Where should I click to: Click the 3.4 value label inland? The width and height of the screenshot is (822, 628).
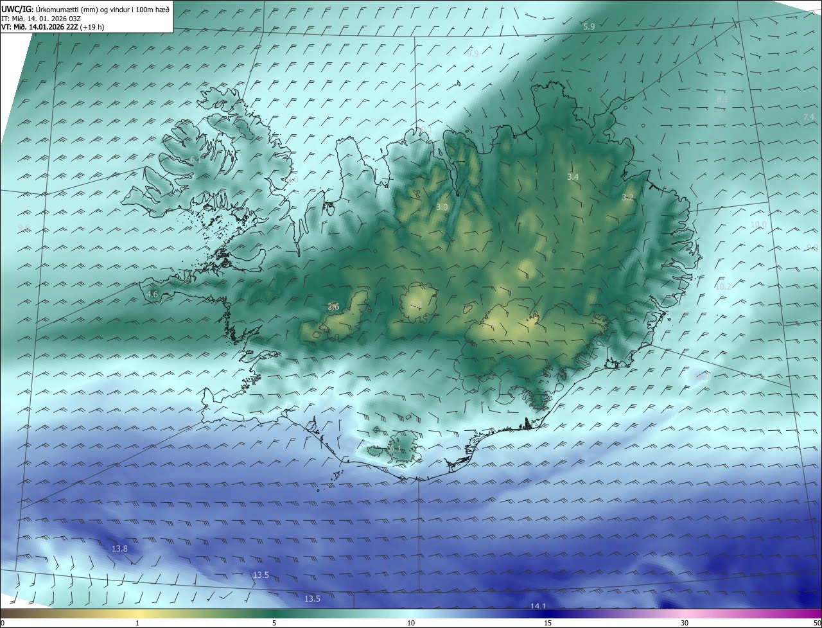point(573,177)
